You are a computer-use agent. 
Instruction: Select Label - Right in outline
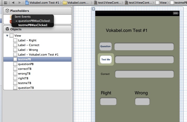(38, 40)
